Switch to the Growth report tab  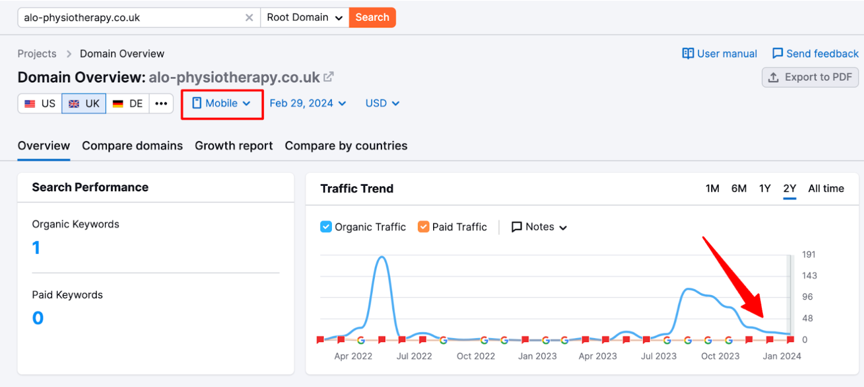click(x=234, y=146)
